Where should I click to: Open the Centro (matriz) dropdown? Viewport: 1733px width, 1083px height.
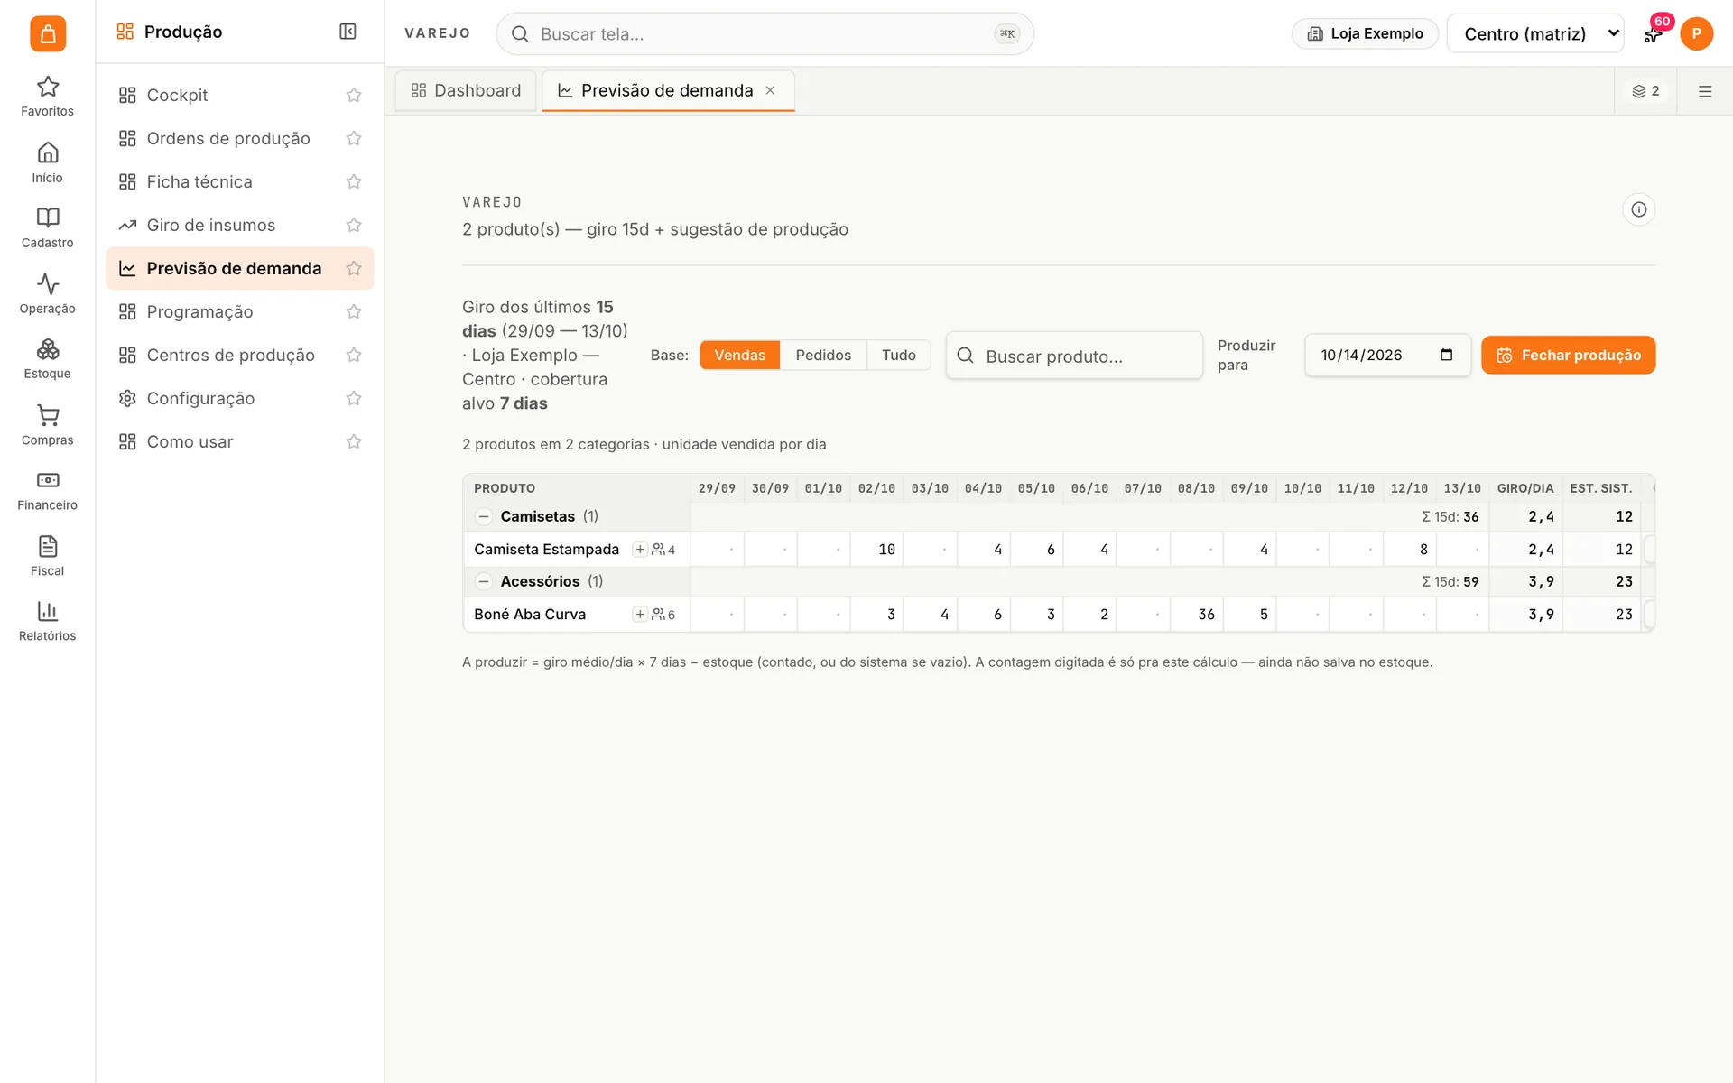(1534, 33)
